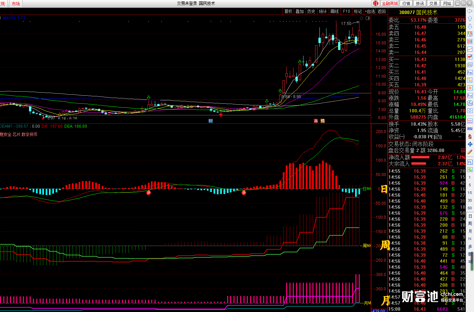Select the pencil drawing tool icon

click(470, 152)
